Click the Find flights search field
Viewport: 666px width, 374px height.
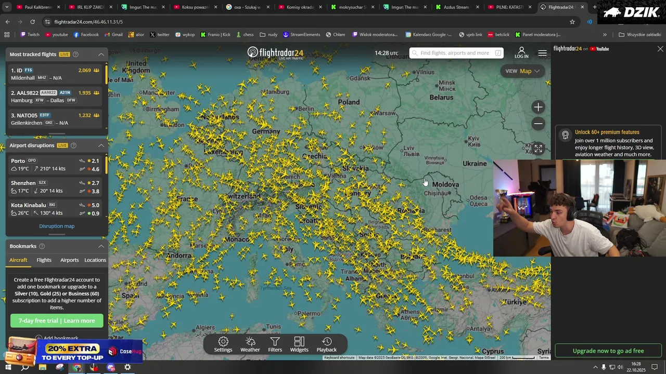click(x=456, y=53)
